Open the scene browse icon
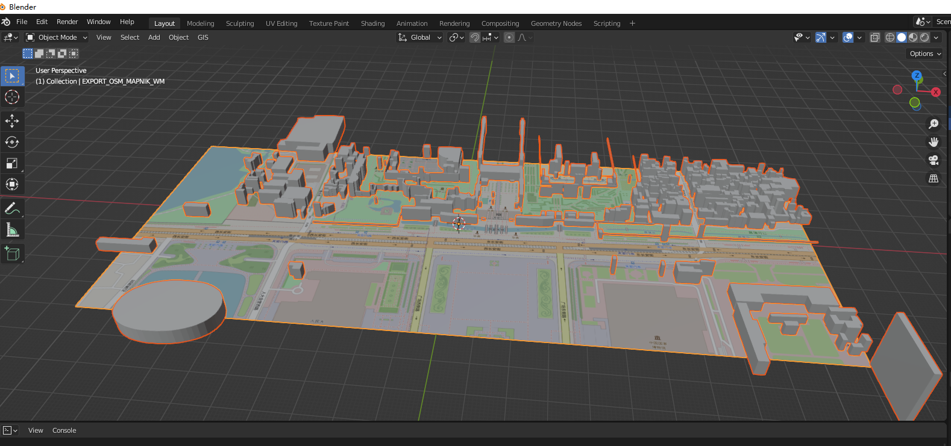 point(923,22)
